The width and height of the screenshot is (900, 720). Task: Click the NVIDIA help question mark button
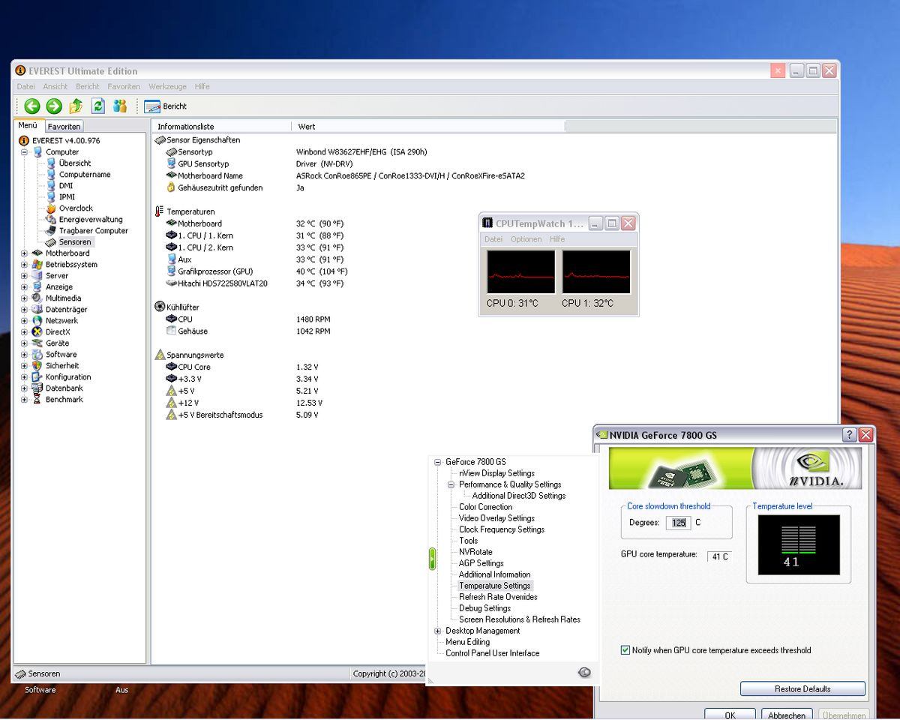pos(850,435)
